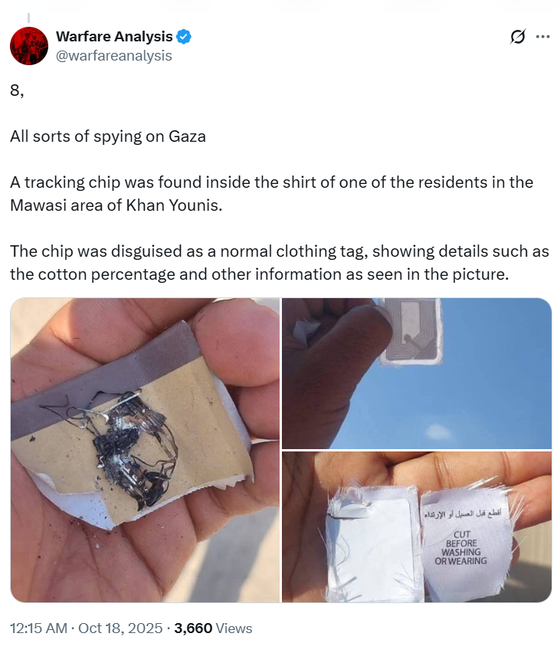The image size is (560, 653).
Task: Click the Warfare Analysis display name
Action: 114,37
